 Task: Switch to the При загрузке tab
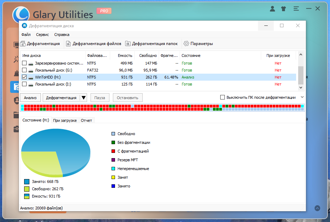coord(65,120)
